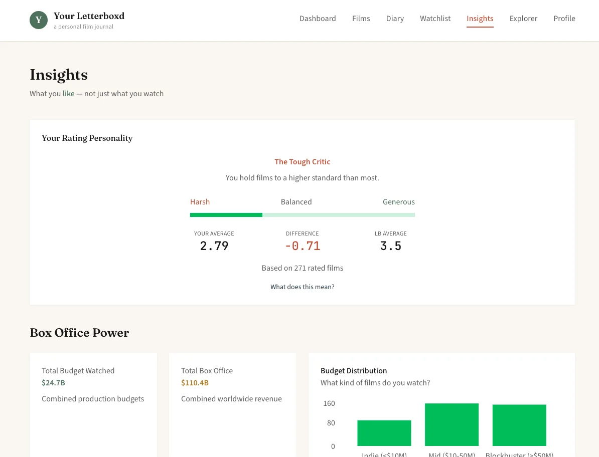Click the -0.71 difference value

tap(302, 246)
